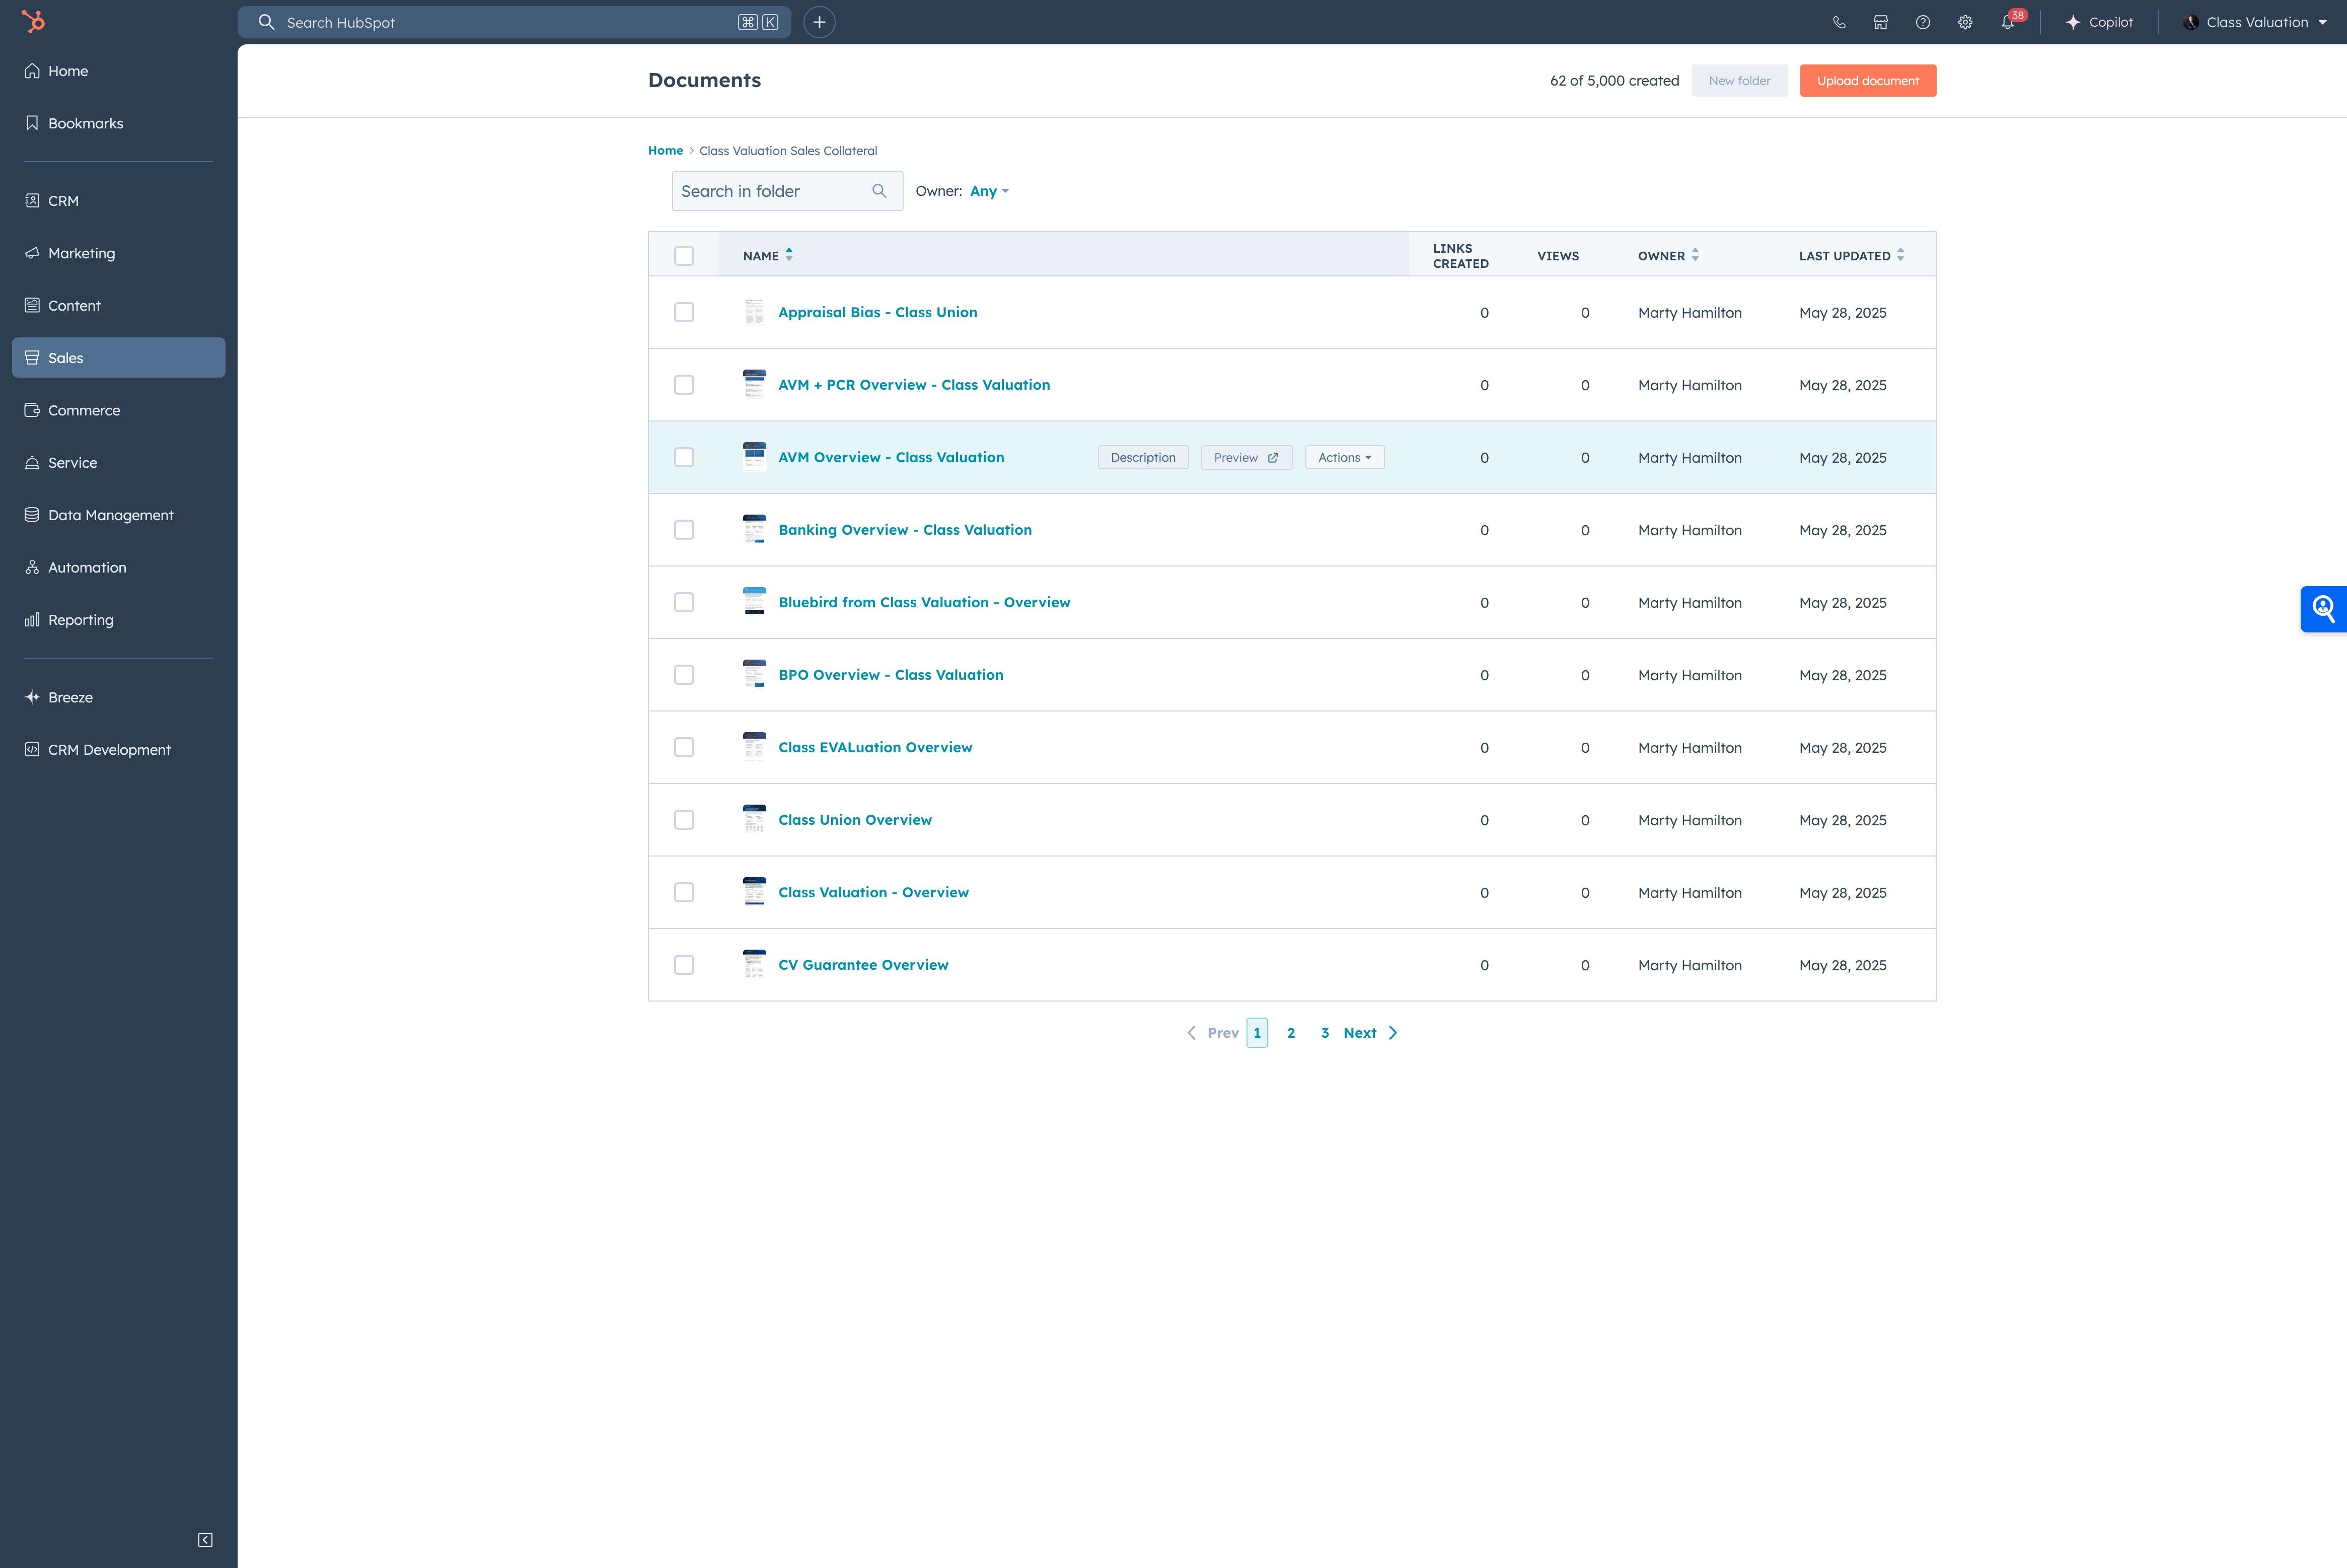
Task: Open the Class Valuation account menu
Action: pos(2255,22)
